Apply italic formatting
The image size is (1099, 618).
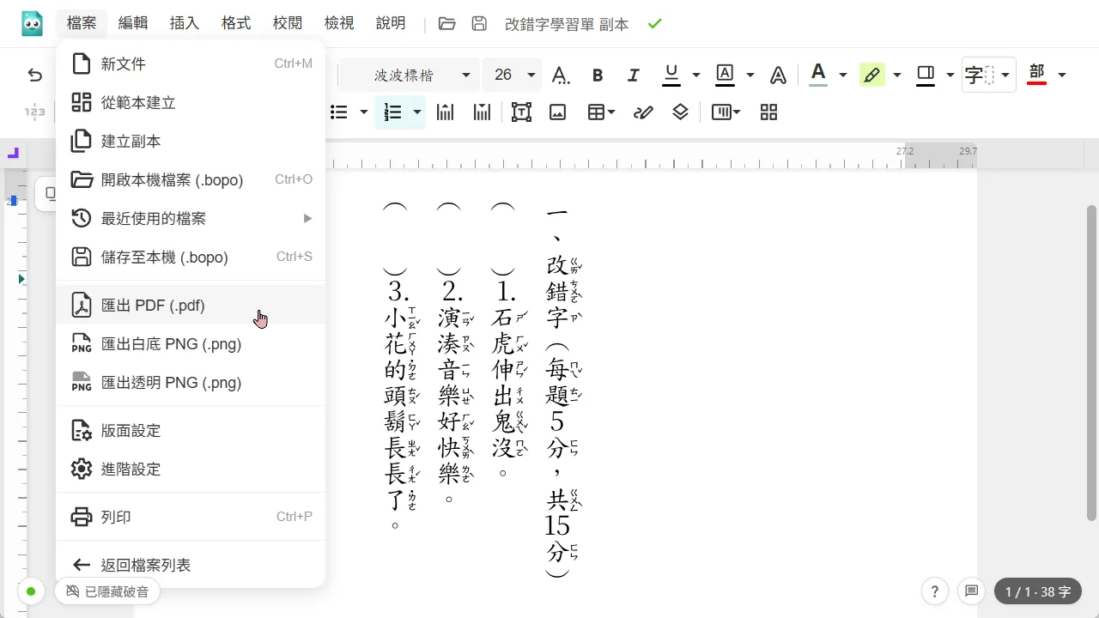634,76
